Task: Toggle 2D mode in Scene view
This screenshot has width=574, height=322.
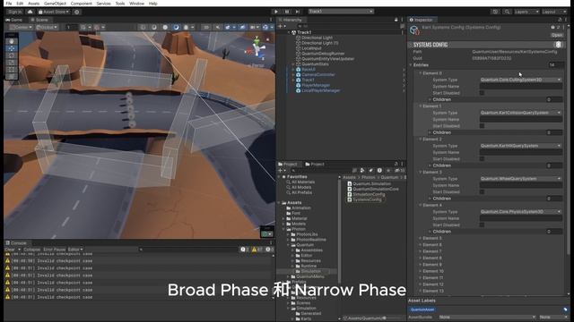Action: (x=206, y=27)
